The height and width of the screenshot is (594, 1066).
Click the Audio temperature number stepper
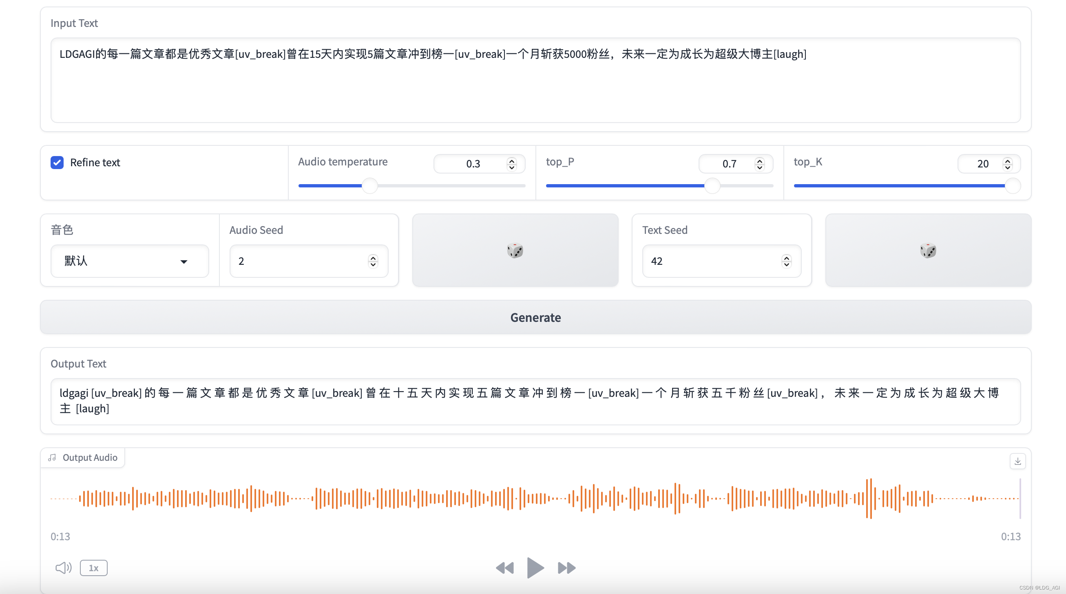pyautogui.click(x=511, y=164)
